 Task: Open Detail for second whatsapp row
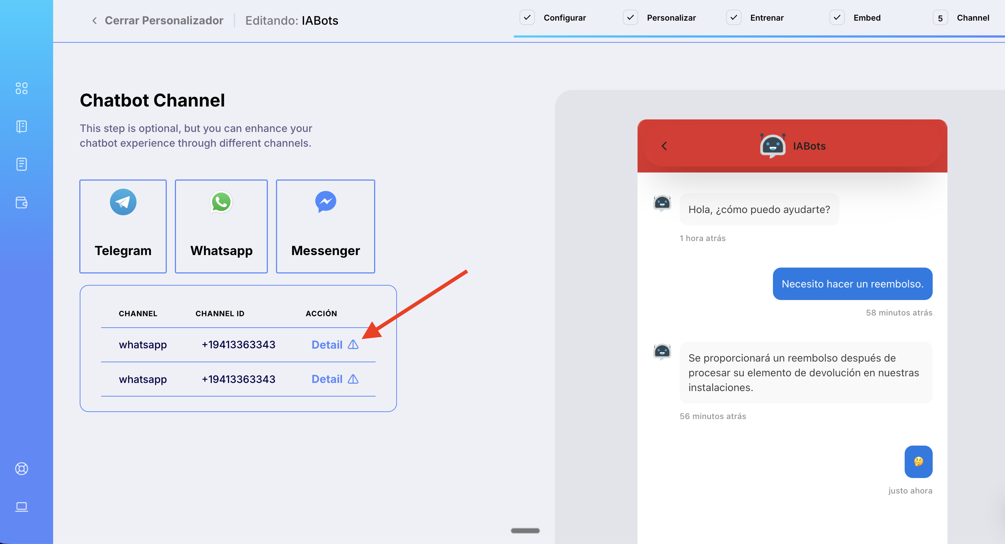327,379
